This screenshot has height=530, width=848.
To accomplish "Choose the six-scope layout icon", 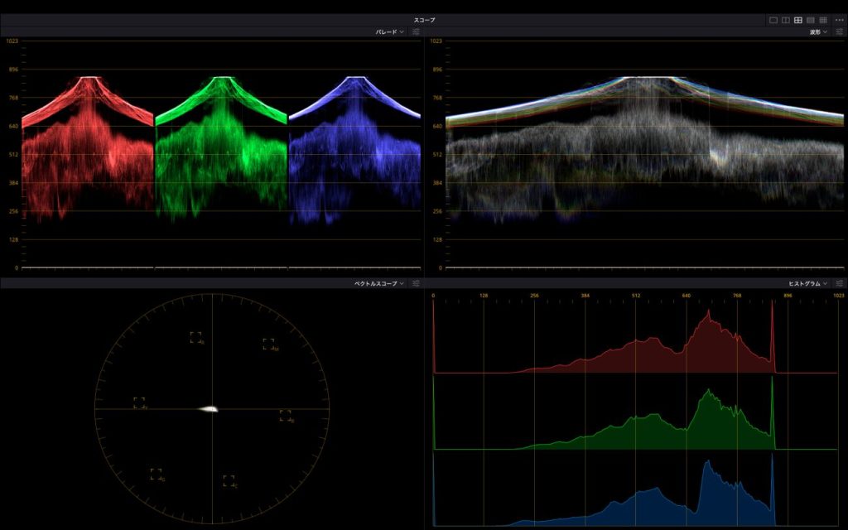I will point(811,20).
